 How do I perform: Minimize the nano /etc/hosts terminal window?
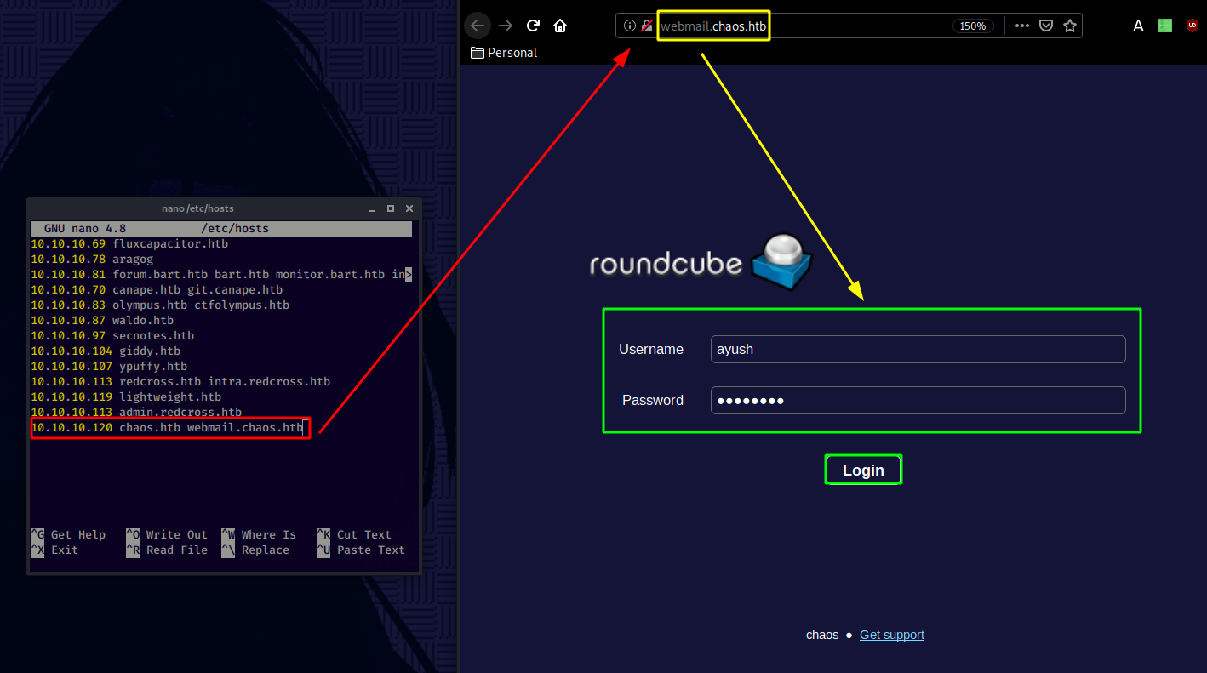372,208
